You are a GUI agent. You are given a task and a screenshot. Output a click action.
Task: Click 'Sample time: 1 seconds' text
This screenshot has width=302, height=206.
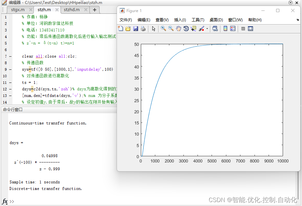coord(35,182)
